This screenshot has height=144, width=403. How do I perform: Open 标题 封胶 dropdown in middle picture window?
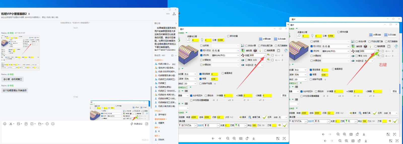pos(265,55)
